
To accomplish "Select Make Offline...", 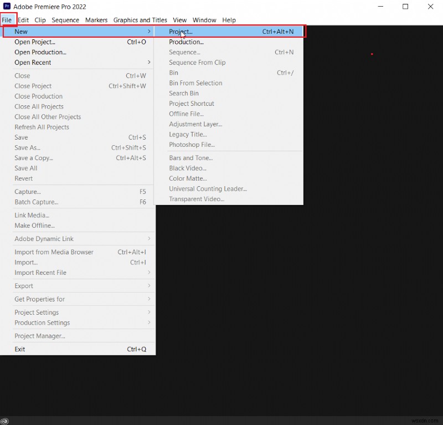I will pyautogui.click(x=78, y=226).
